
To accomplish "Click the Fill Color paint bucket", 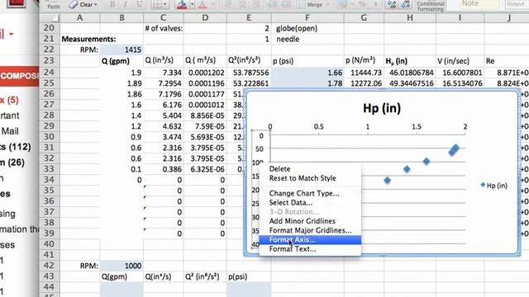I will (x=182, y=5).
